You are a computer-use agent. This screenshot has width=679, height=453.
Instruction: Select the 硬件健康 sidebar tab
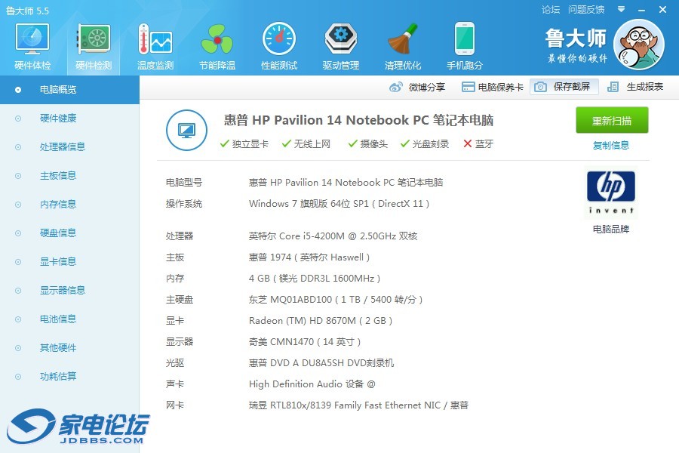coord(69,119)
